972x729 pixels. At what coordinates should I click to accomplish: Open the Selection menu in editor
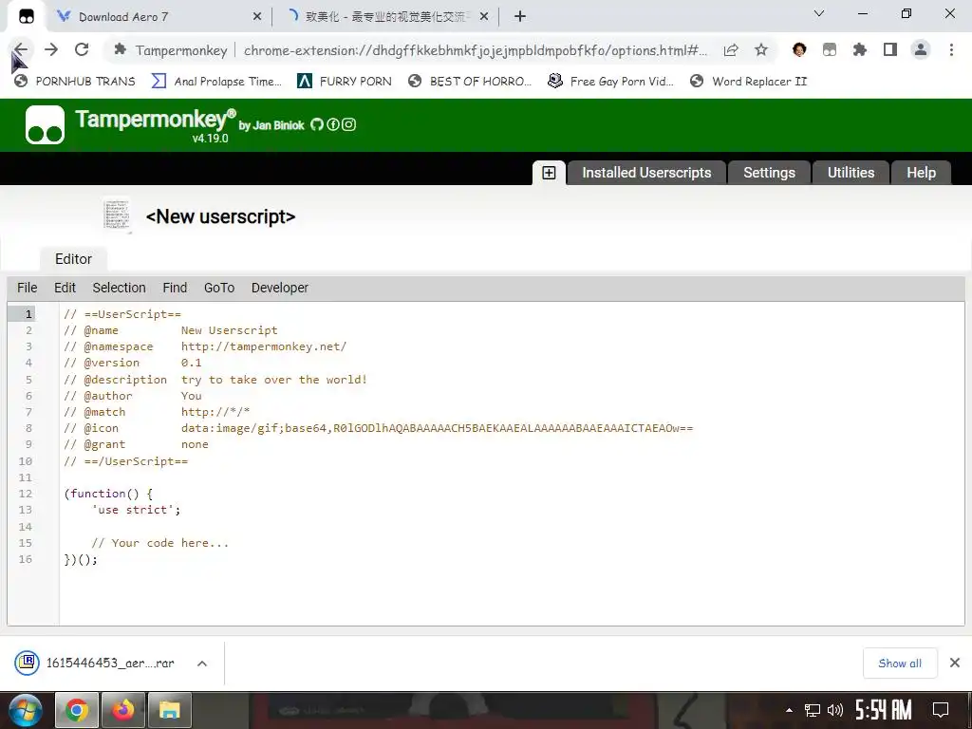[x=119, y=288]
